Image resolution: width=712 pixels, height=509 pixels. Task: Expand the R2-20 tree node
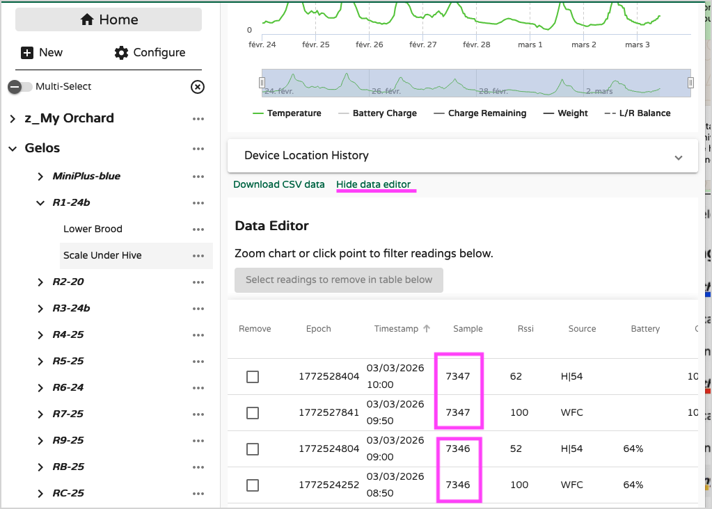pyautogui.click(x=40, y=282)
